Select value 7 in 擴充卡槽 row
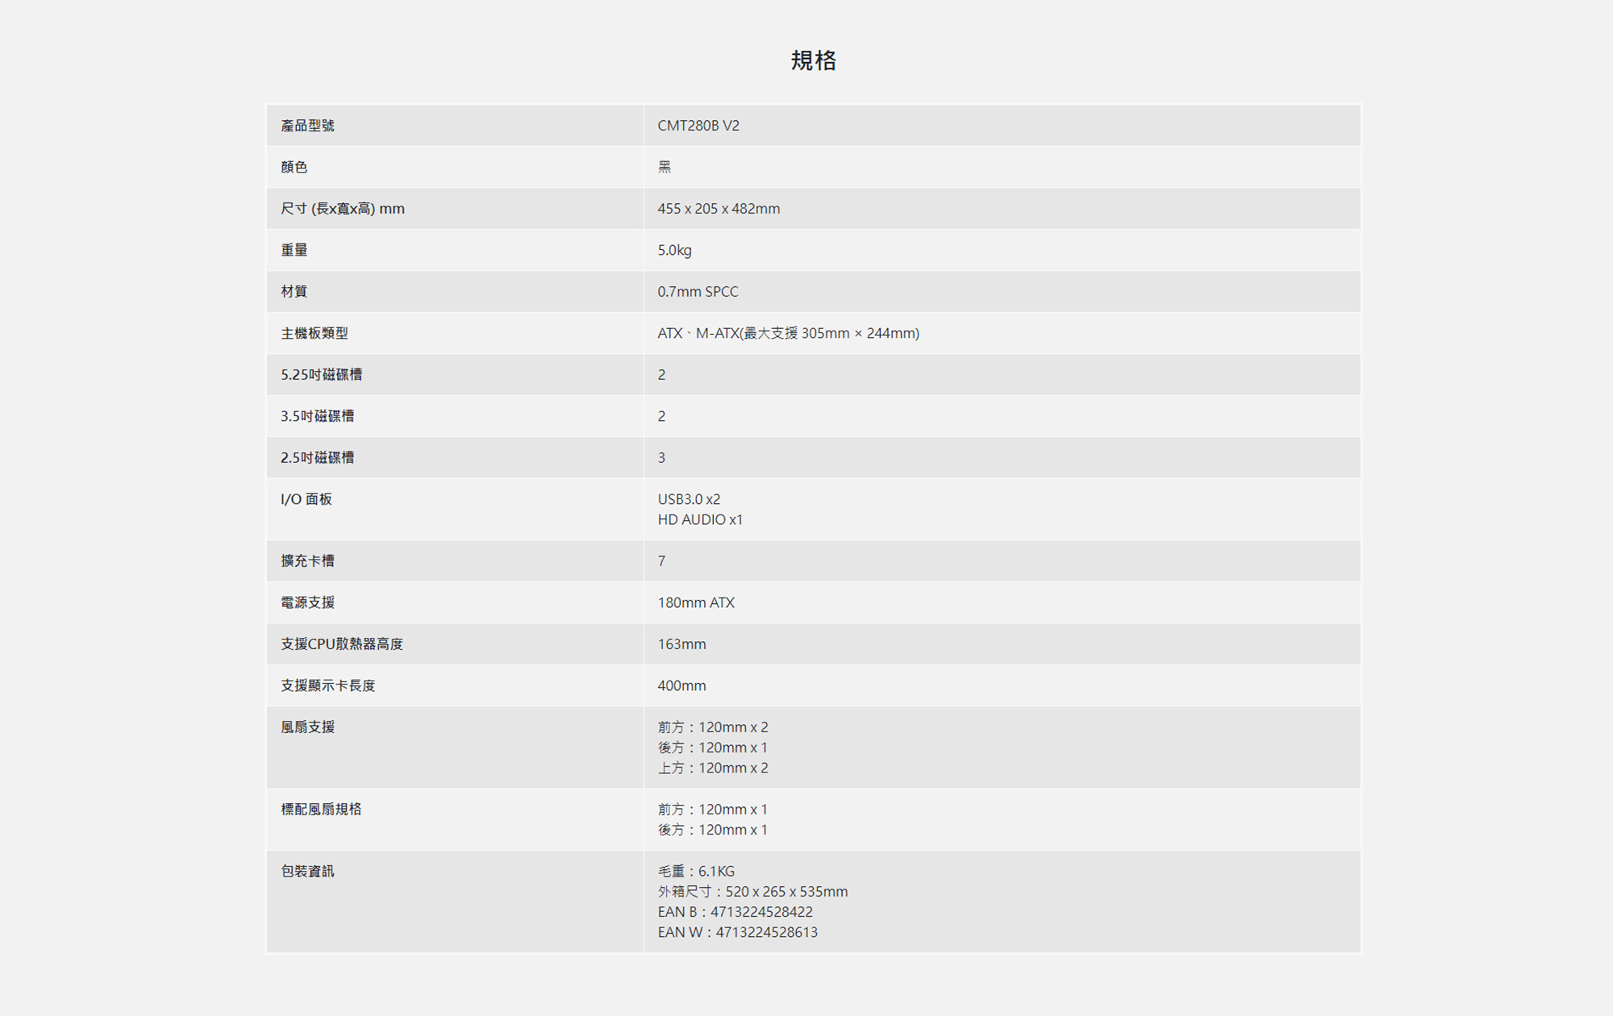The height and width of the screenshot is (1016, 1613). tap(661, 561)
